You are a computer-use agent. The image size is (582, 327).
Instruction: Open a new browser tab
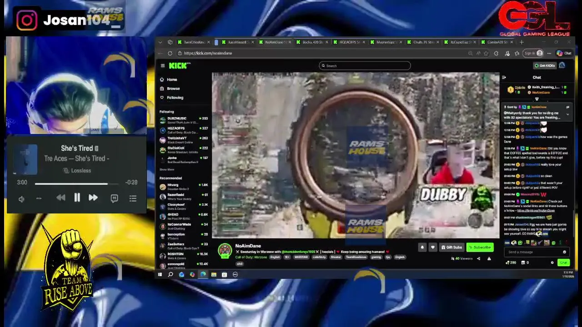point(522,42)
